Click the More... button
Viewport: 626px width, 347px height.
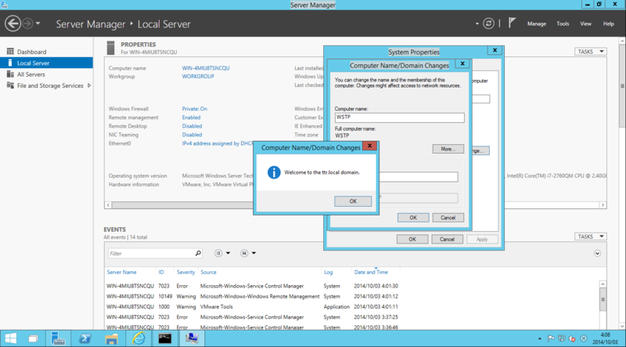448,149
